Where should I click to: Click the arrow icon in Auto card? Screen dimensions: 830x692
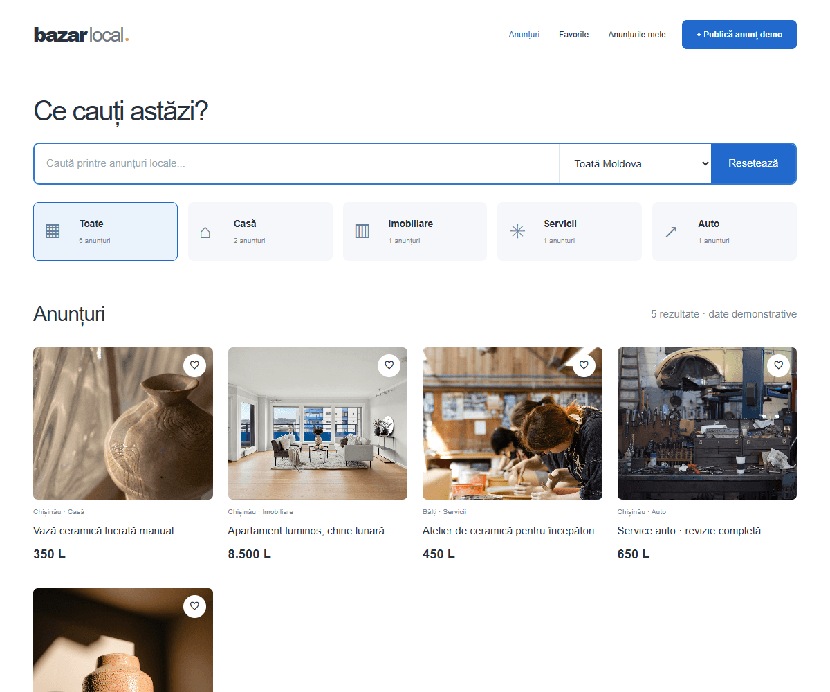coord(671,232)
